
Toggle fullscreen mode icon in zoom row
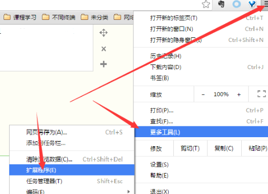click(x=261, y=94)
